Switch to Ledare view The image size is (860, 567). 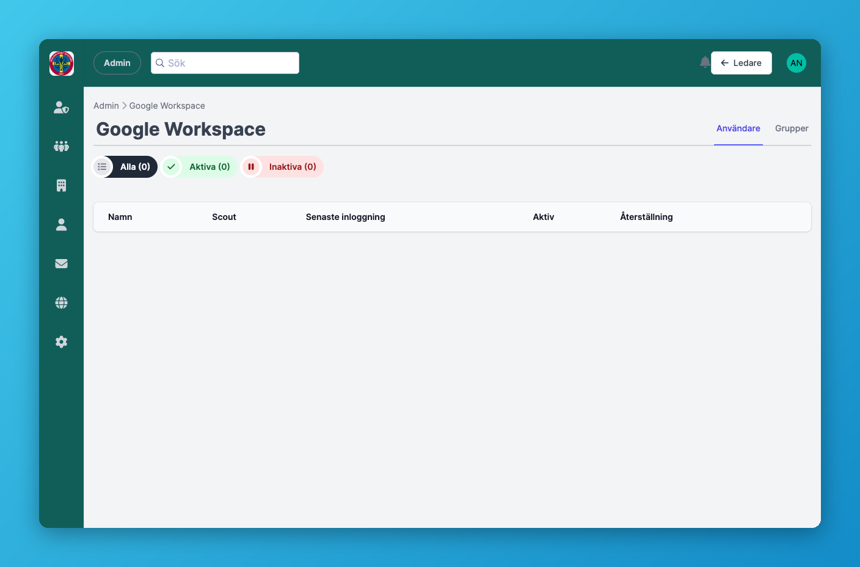[x=742, y=63]
